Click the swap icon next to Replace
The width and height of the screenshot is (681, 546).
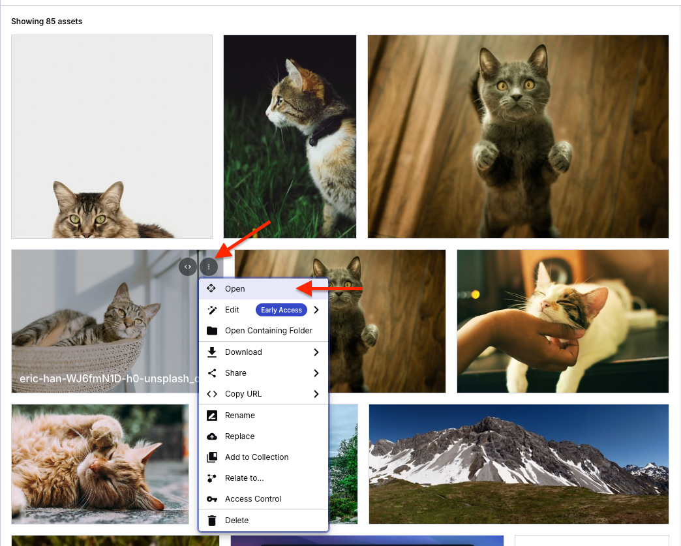coord(211,436)
